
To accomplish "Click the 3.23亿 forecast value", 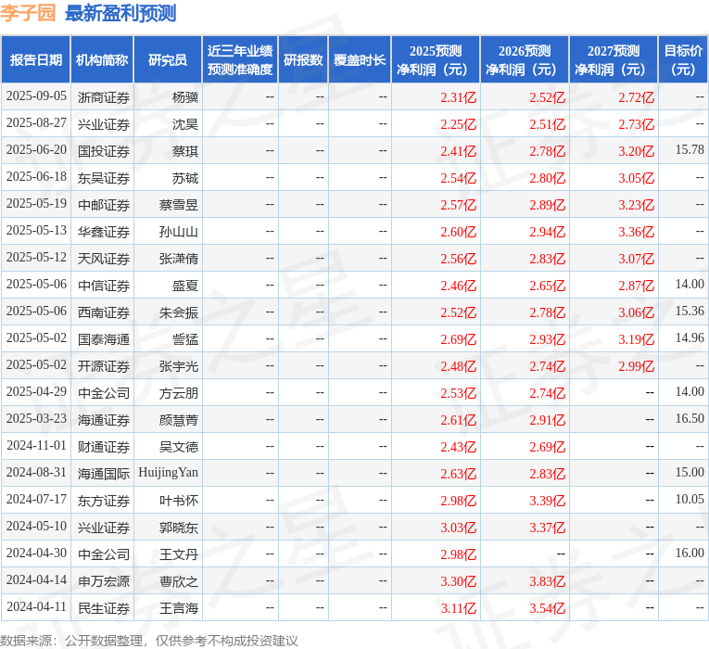I will point(636,205).
